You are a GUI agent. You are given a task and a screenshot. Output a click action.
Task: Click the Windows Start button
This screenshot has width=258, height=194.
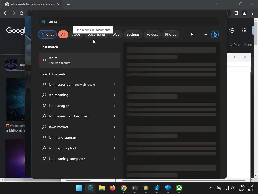click(79, 188)
